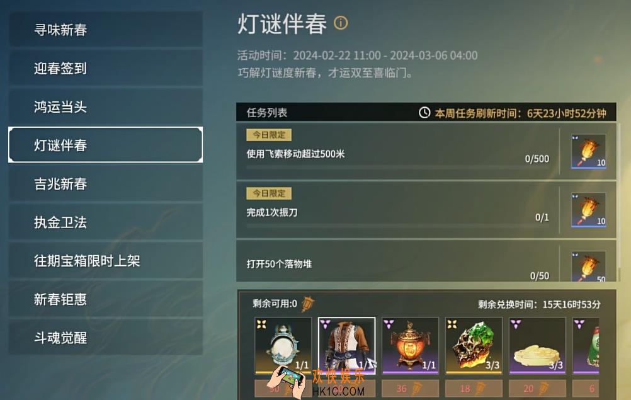Click the clock icon next to refresh time
The width and height of the screenshot is (631, 400).
424,113
